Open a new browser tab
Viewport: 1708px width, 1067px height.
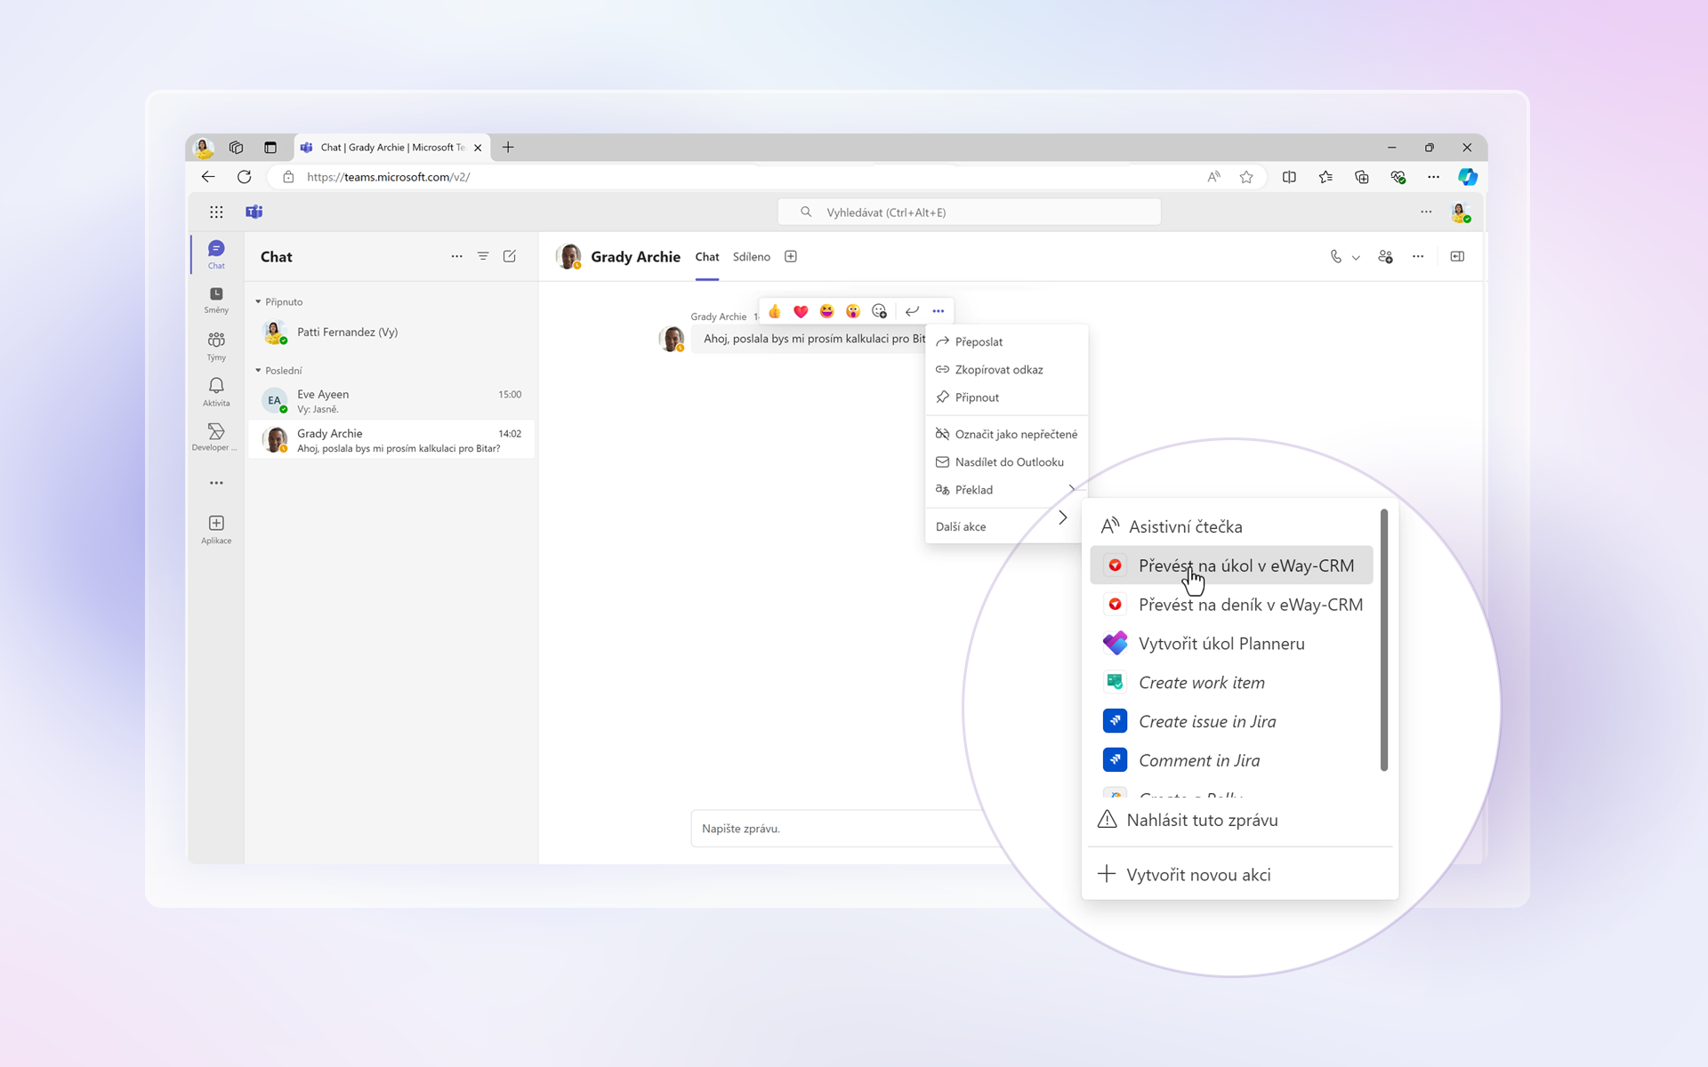[x=508, y=148]
